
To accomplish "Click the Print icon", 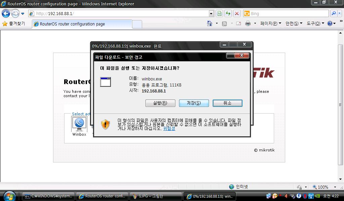I will point(248,23).
